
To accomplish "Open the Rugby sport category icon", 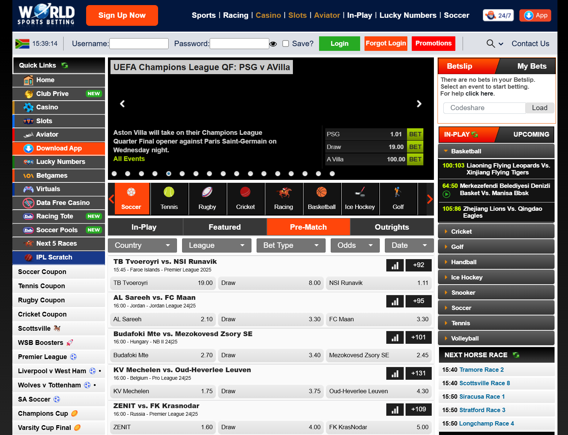I will coord(207,192).
